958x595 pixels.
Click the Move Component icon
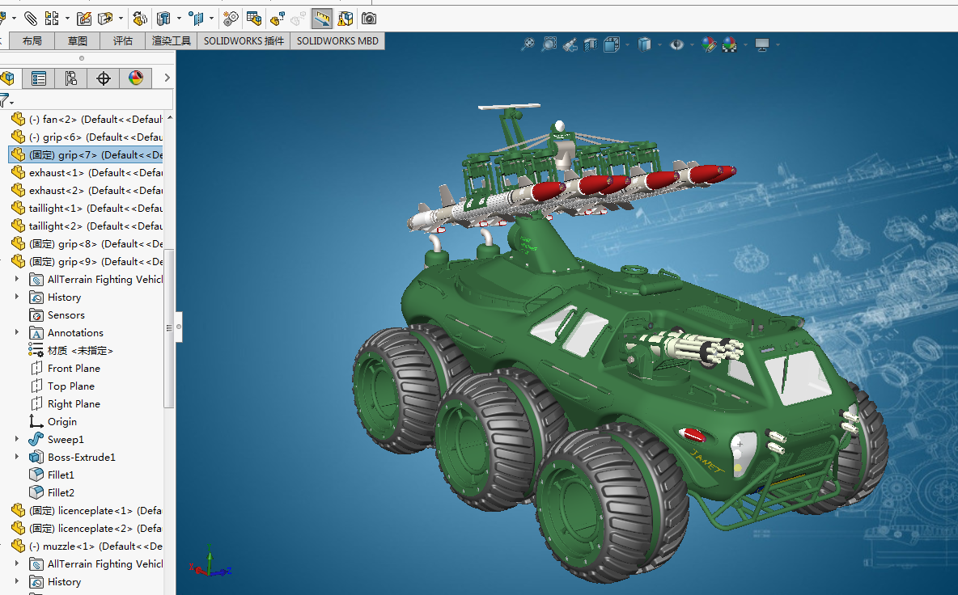[105, 19]
